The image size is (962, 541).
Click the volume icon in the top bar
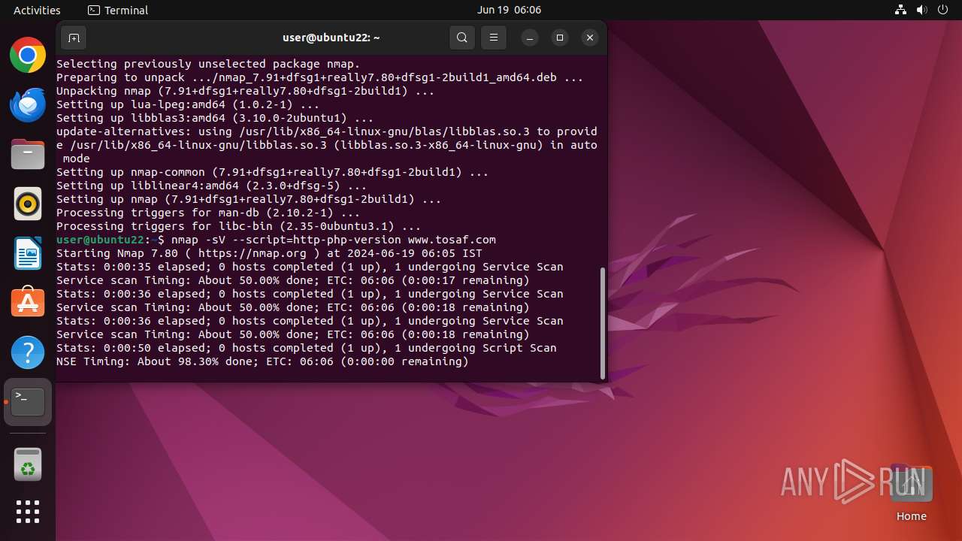tap(922, 10)
